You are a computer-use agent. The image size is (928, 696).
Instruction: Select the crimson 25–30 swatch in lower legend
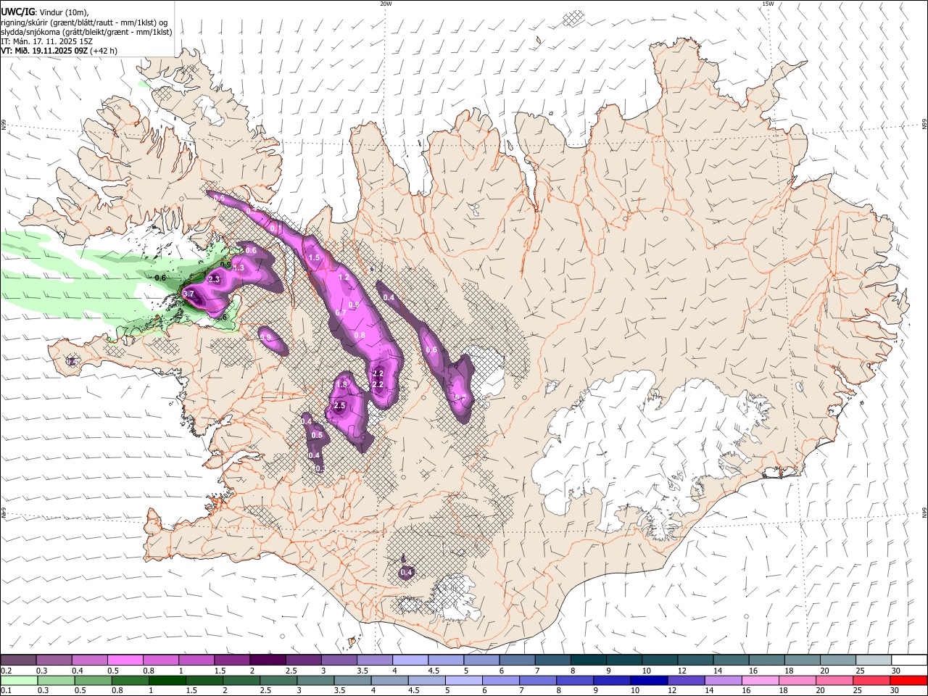(x=871, y=680)
